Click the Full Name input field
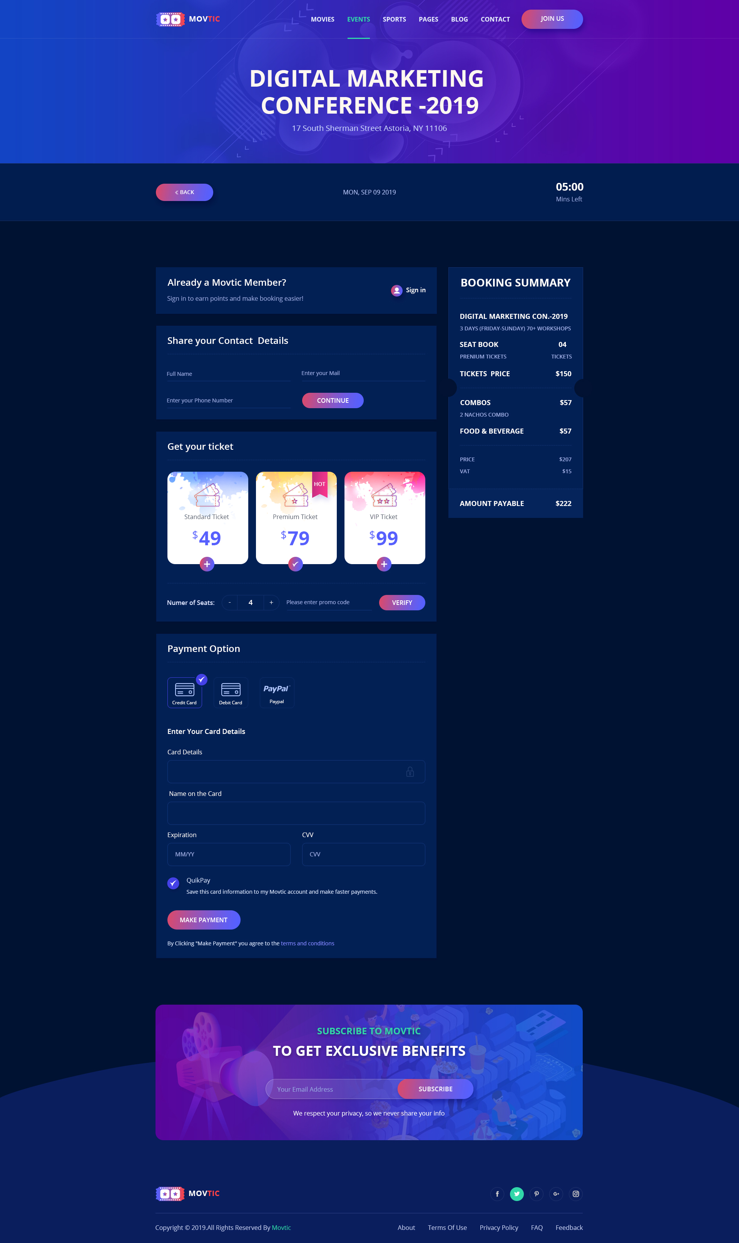 [225, 374]
